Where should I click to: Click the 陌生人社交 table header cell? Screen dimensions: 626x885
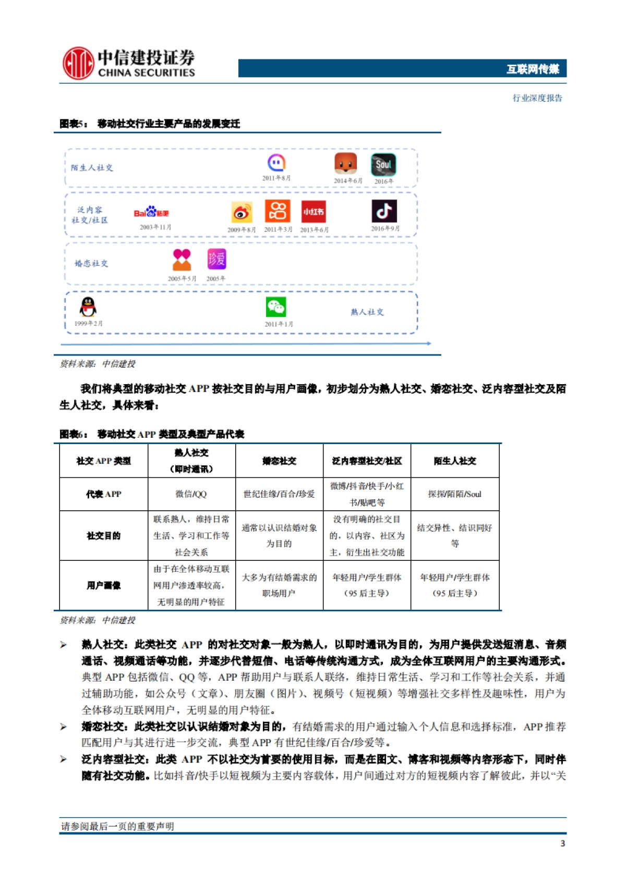point(455,461)
